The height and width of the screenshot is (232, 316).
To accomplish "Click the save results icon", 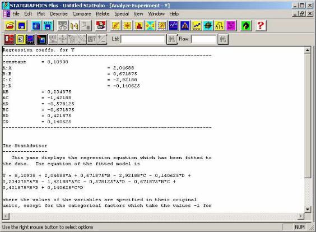I will (x=41, y=39).
